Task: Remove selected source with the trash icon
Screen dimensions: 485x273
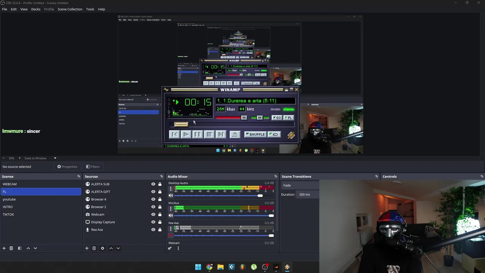Action: 94,248
